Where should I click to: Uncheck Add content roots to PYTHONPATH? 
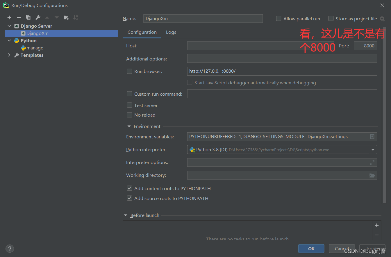click(x=130, y=188)
